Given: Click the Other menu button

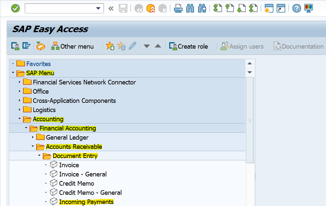Looking at the screenshot, I should click(72, 46).
